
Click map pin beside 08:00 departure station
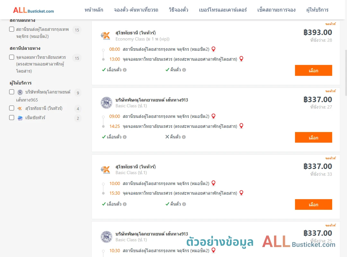[x=214, y=49]
